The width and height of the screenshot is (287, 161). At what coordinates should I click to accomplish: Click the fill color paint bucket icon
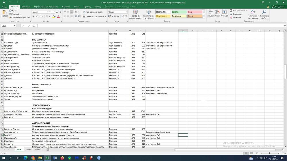click(53, 16)
